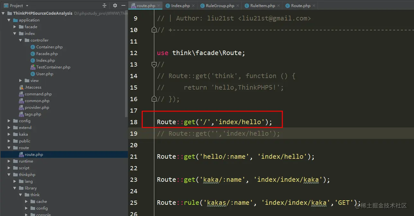Expand the public folder arrow

pyautogui.click(x=9, y=141)
